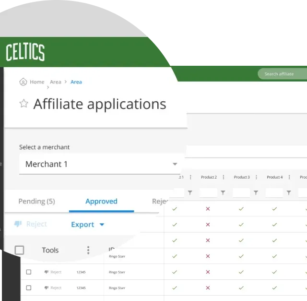Click the Product 1 filter icon
This screenshot has width=307, height=301.
pos(190,193)
